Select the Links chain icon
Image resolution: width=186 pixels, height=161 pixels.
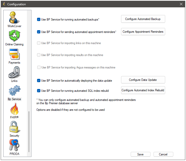(14, 72)
